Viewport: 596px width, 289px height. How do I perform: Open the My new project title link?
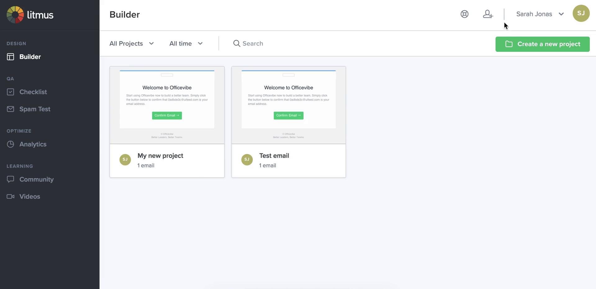tap(160, 156)
